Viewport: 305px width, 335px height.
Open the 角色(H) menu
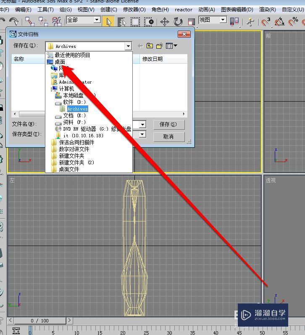coord(160,10)
